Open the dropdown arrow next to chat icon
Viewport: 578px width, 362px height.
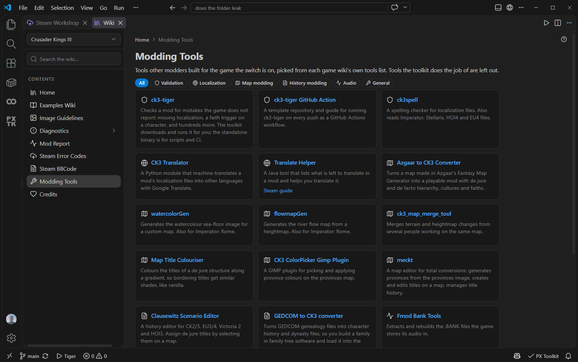click(x=405, y=8)
